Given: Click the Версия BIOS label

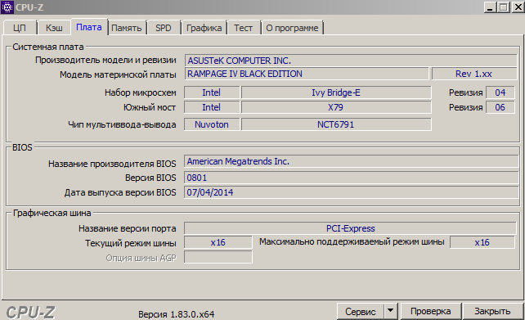Looking at the screenshot, I should [150, 178].
